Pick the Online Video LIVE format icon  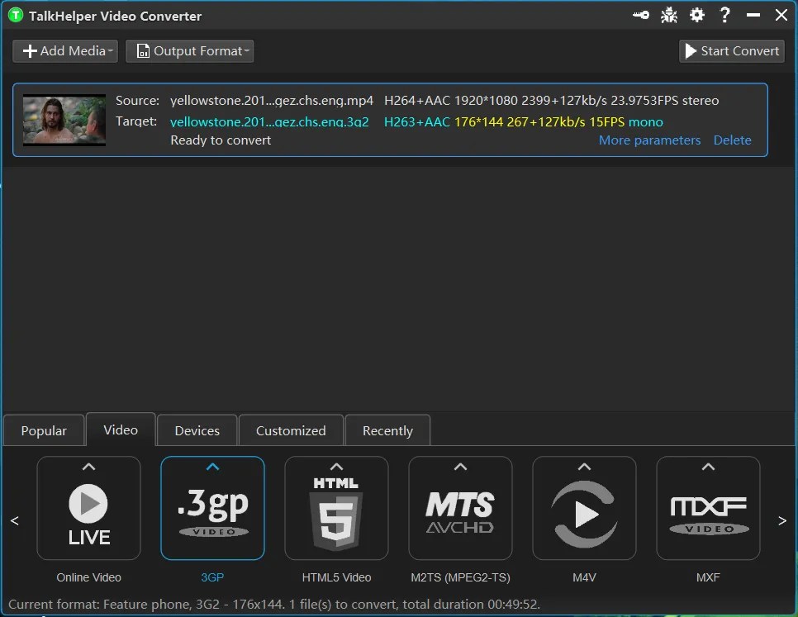[88, 508]
